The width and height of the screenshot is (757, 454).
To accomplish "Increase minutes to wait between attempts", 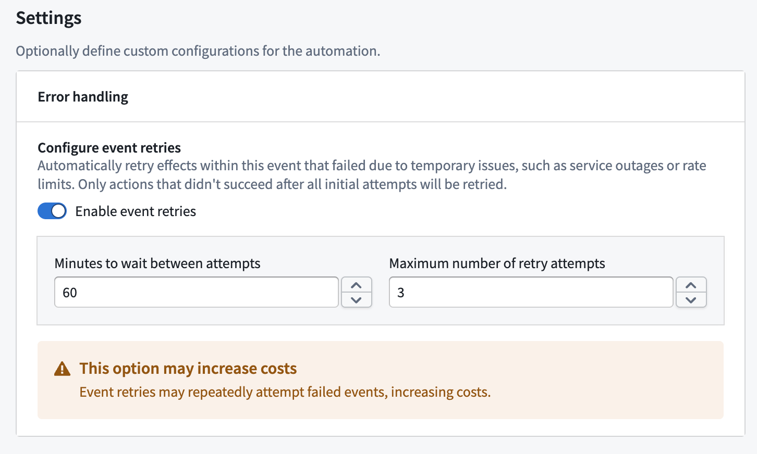I will pyautogui.click(x=357, y=285).
